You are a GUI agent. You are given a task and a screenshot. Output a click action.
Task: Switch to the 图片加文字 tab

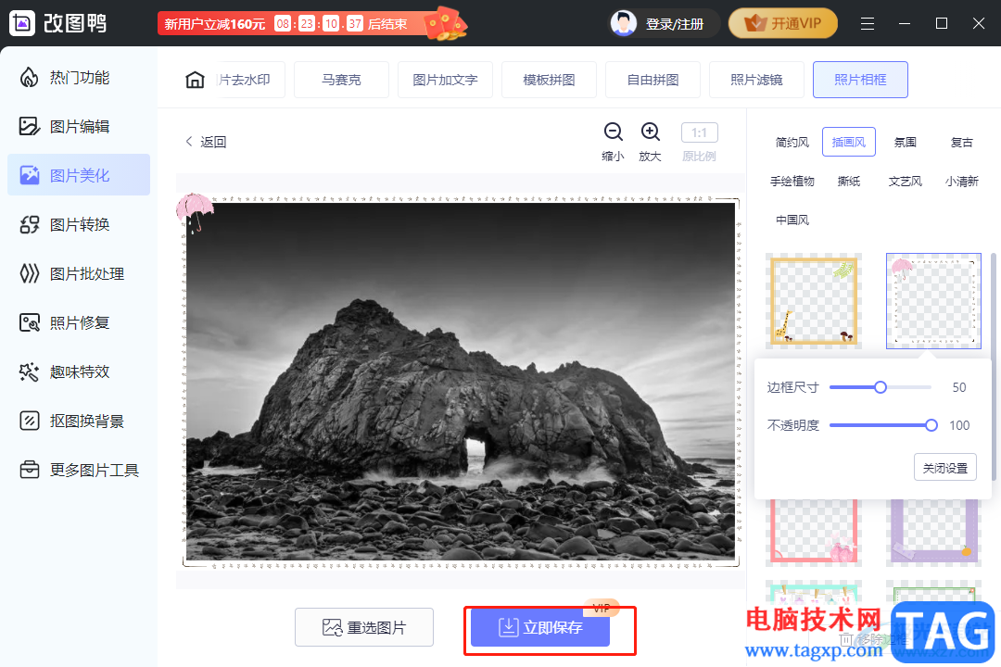pos(445,80)
